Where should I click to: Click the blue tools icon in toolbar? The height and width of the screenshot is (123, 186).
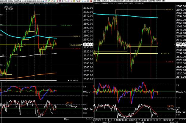(82, 1)
